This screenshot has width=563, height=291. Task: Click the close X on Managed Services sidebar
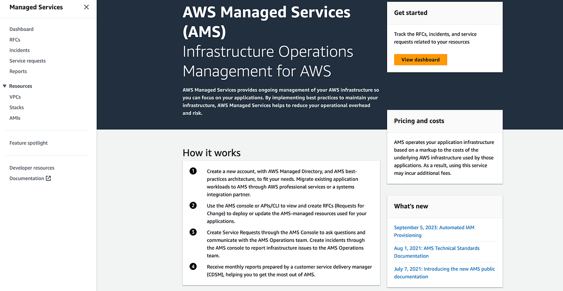[x=86, y=7]
